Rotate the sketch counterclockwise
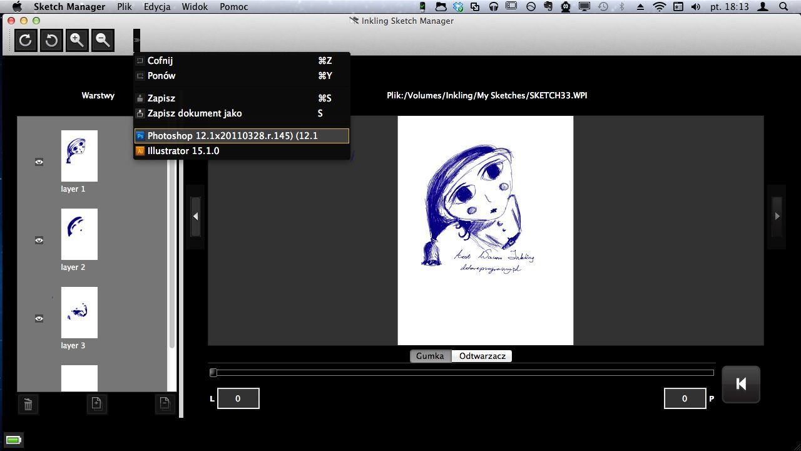This screenshot has width=801, height=451. point(51,41)
